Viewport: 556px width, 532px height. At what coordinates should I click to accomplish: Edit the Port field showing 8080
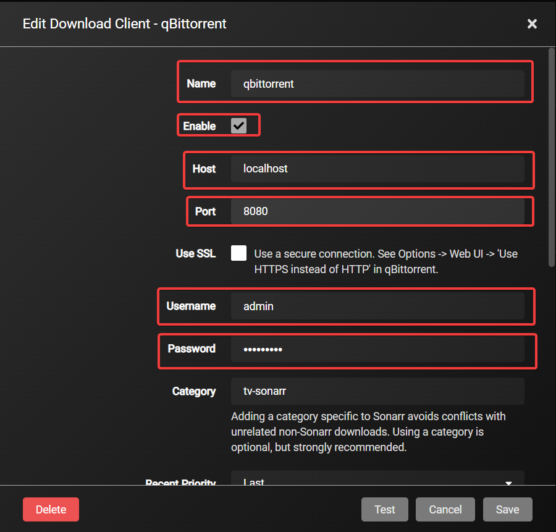(377, 211)
